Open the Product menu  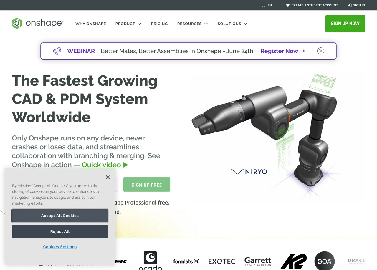128,24
